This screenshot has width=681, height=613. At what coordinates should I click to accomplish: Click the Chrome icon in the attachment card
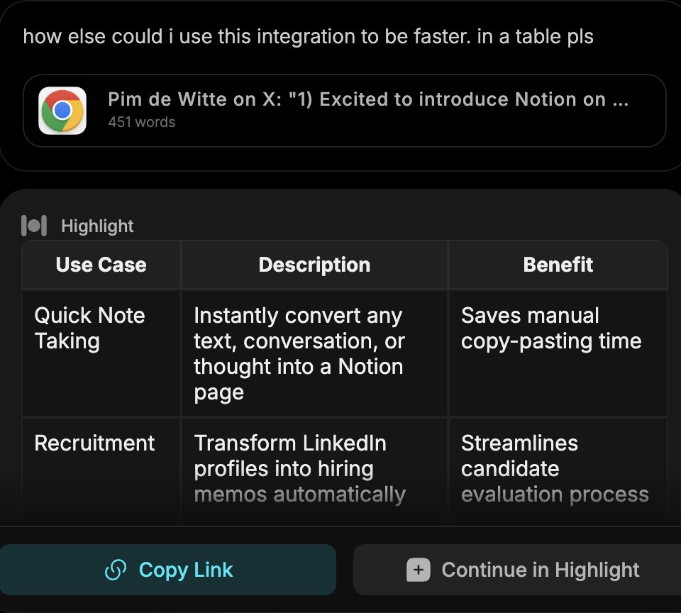pos(62,111)
